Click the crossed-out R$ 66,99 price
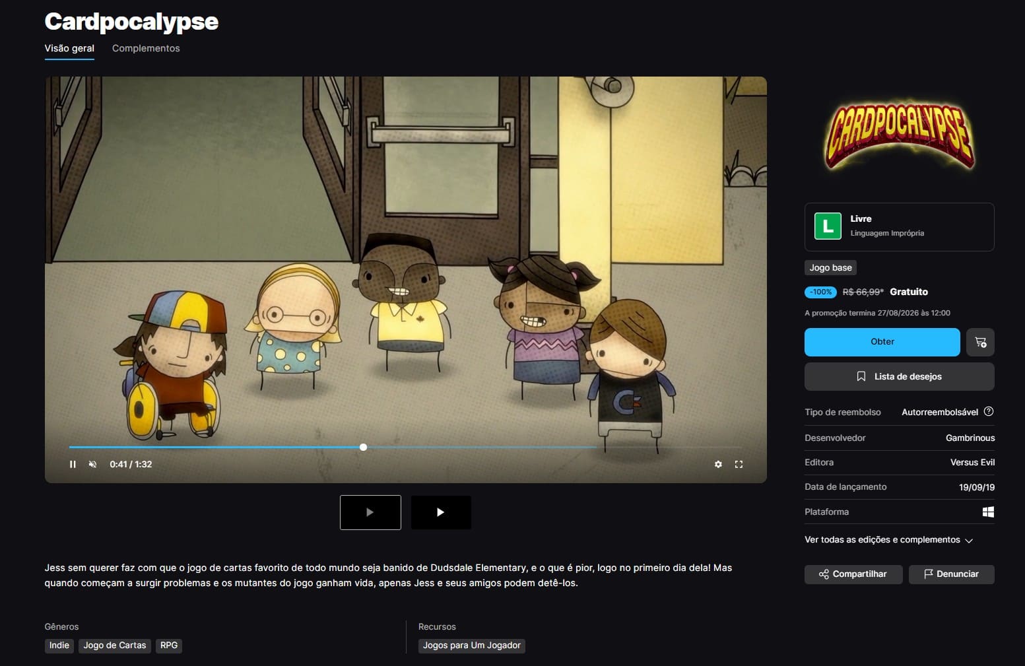This screenshot has width=1025, height=666. 863,292
